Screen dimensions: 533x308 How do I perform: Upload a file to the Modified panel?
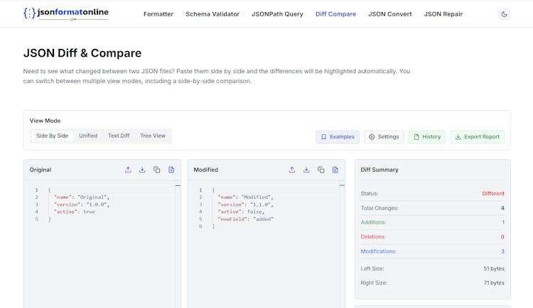click(292, 170)
